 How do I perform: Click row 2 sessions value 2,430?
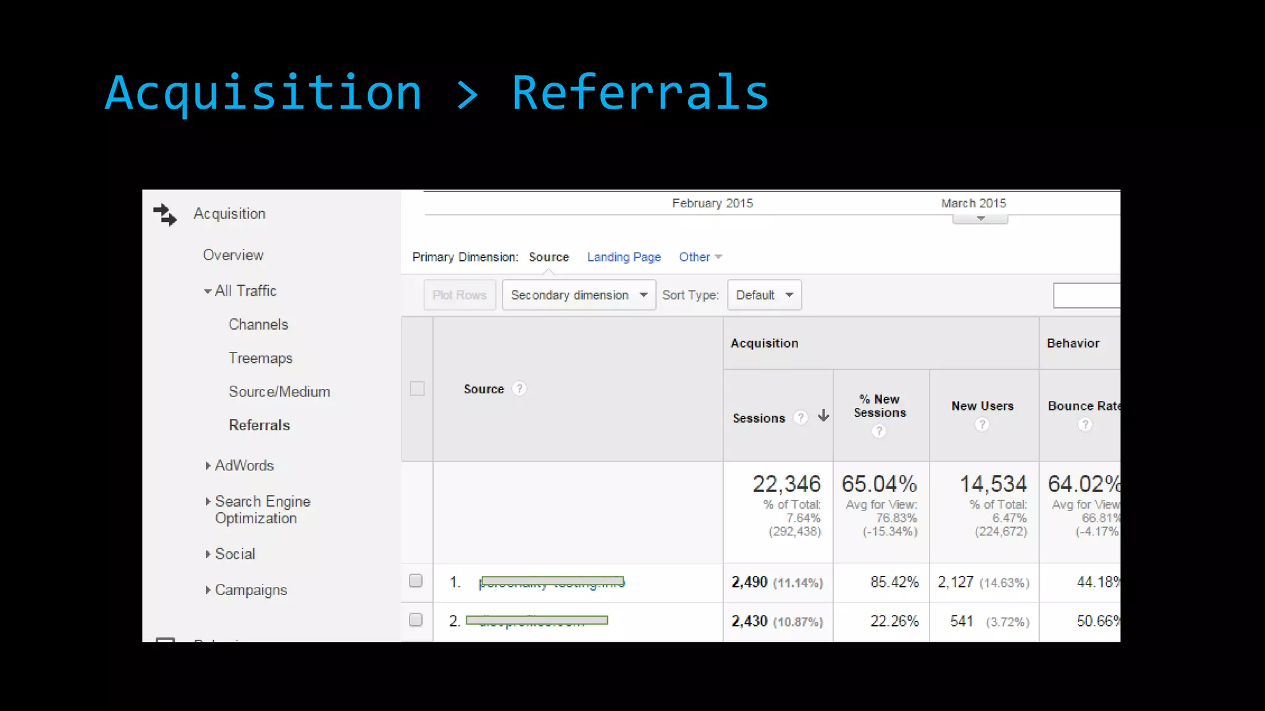(749, 621)
